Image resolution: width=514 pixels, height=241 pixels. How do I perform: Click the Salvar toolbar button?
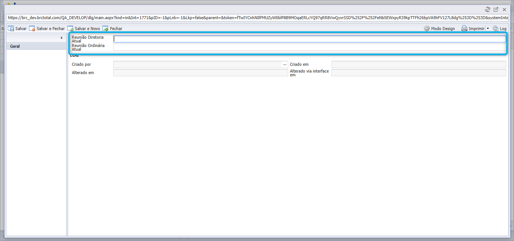click(x=17, y=29)
